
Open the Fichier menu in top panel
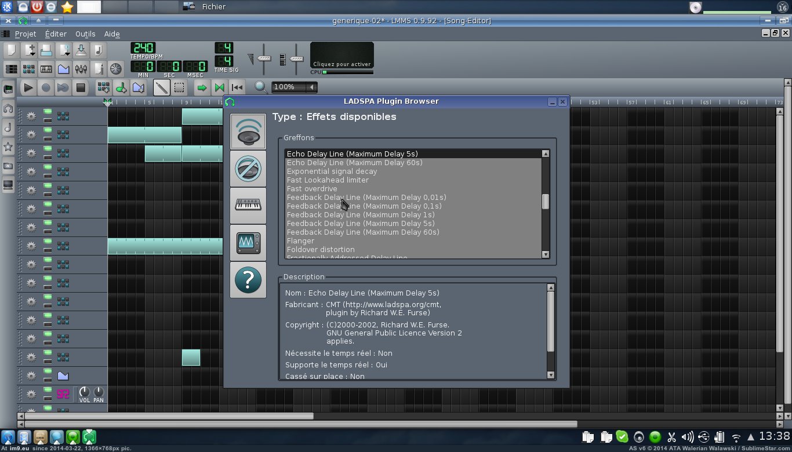point(213,7)
